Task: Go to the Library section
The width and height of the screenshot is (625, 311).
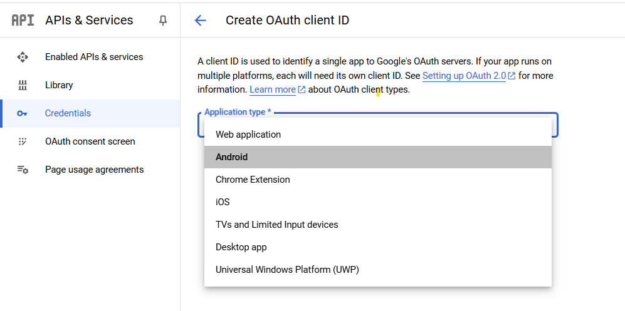Action: (x=59, y=85)
